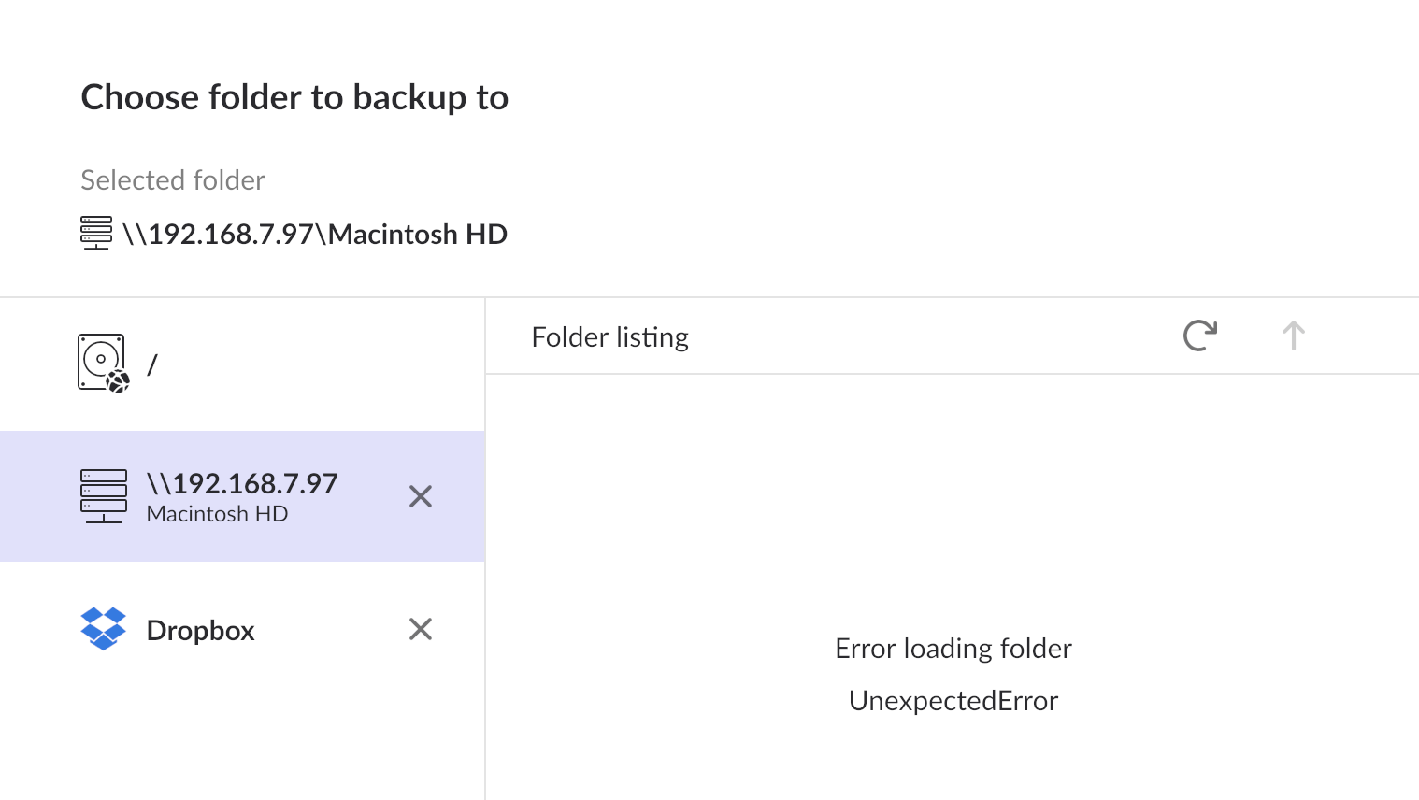Remove the \\192.168.7.97 network location
The height and width of the screenshot is (800, 1419).
coord(421,496)
